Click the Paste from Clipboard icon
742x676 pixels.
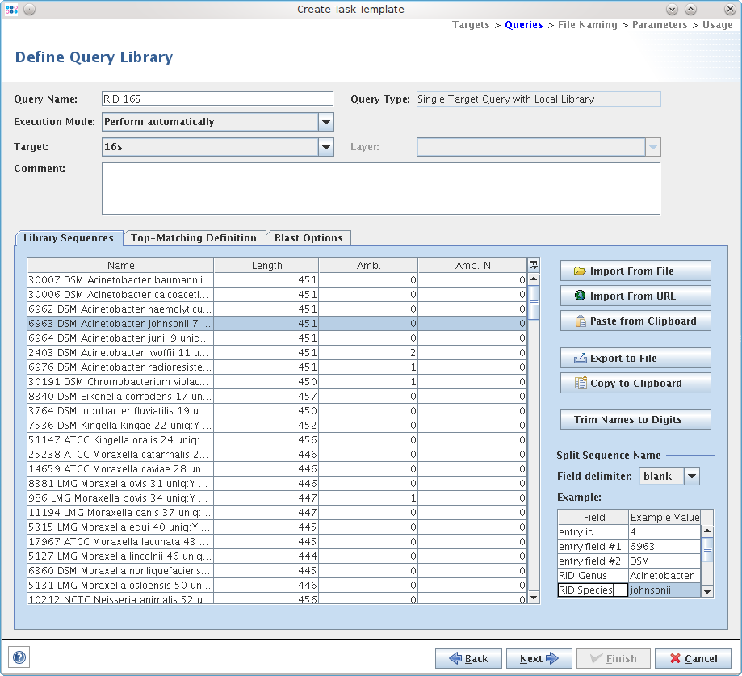[580, 321]
